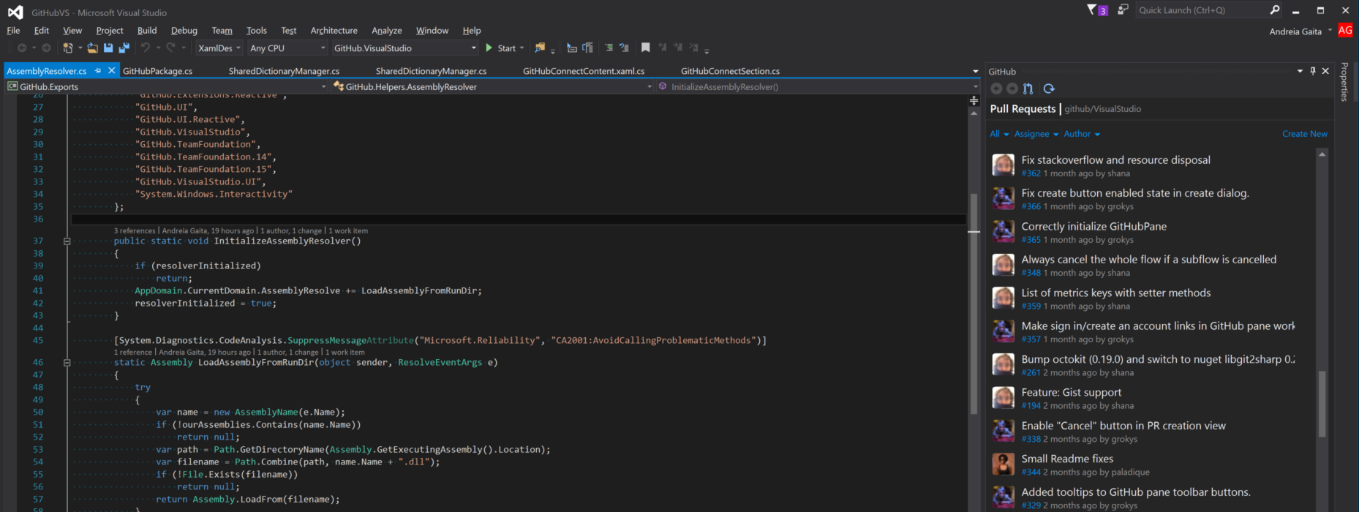1359x512 pixels.
Task: Open the Debug menu
Action: 184,31
